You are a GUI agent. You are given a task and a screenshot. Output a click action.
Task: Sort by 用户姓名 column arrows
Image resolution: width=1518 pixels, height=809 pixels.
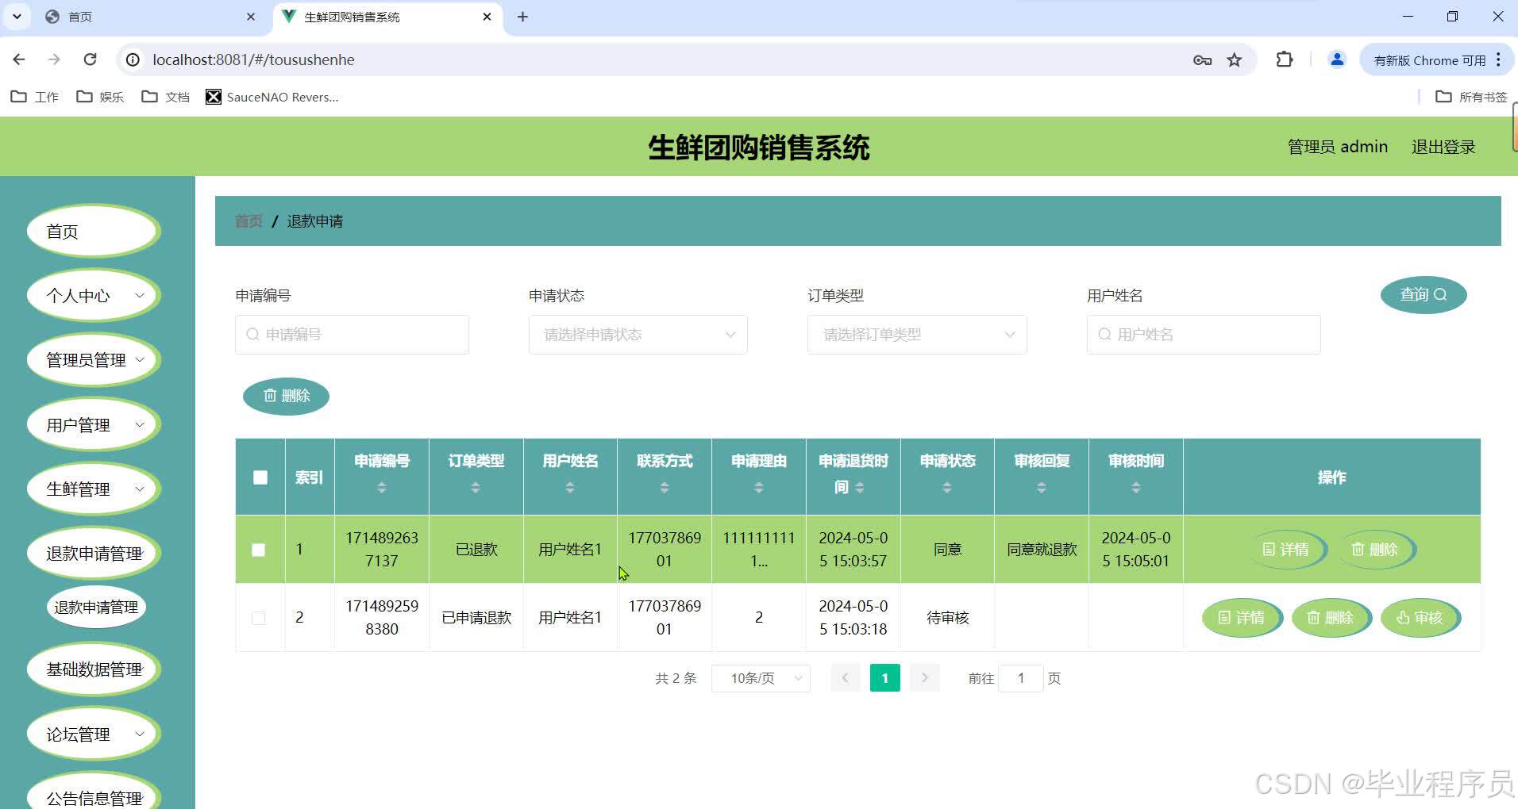[570, 488]
